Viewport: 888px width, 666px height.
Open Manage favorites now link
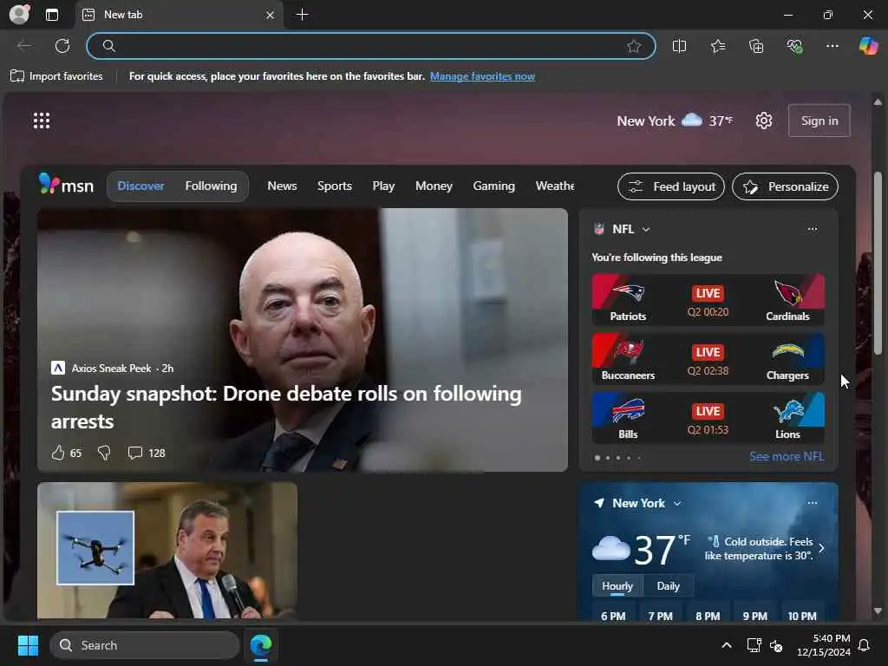pyautogui.click(x=482, y=76)
